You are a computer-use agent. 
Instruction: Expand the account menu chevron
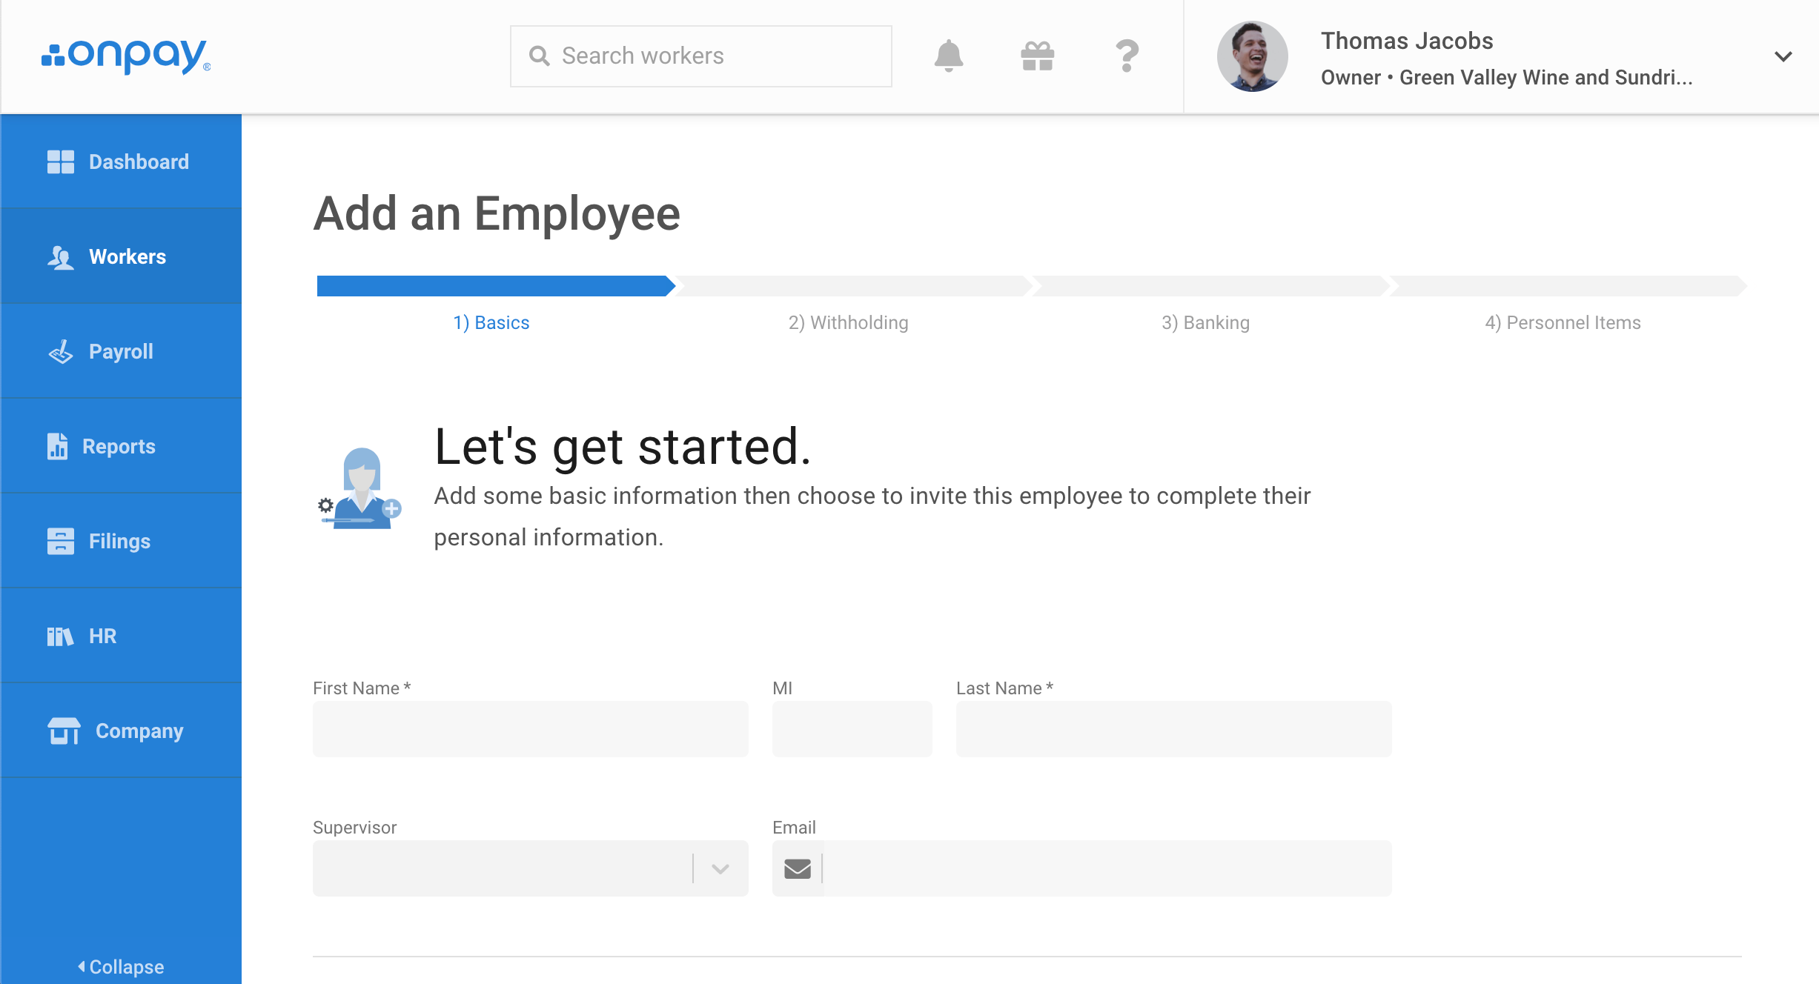click(x=1783, y=56)
